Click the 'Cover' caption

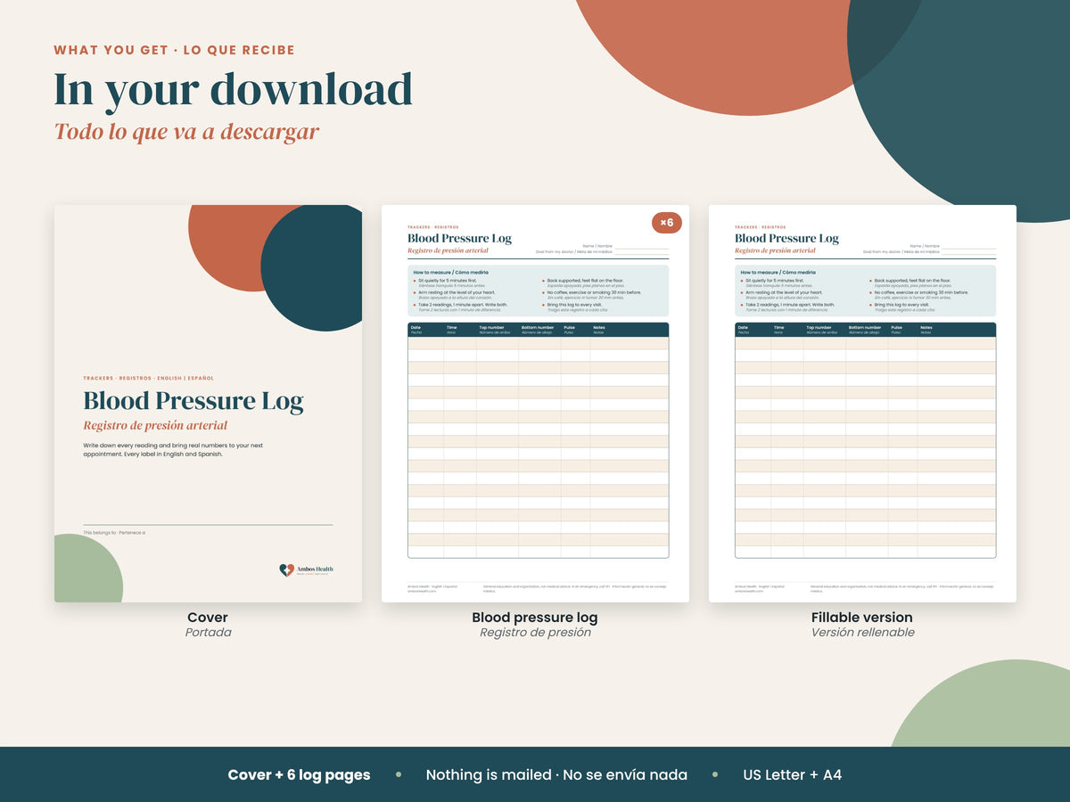click(x=208, y=617)
